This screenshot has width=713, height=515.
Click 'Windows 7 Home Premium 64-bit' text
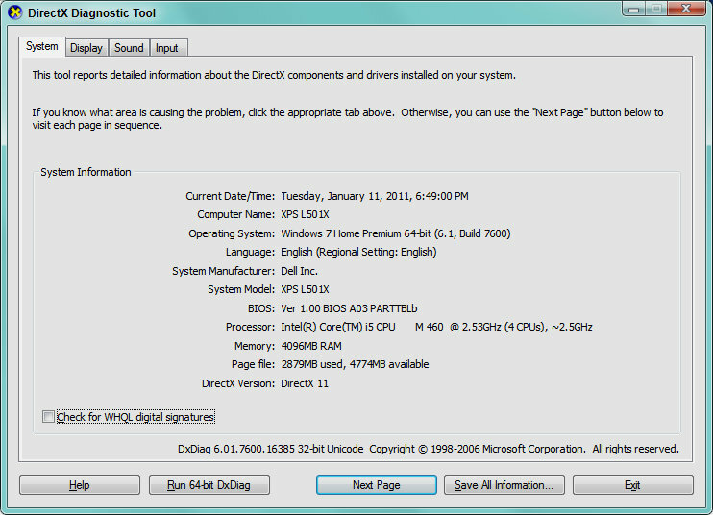(356, 233)
